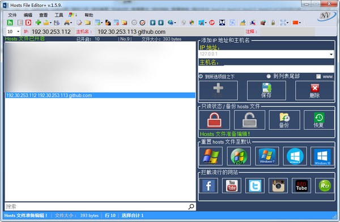Expand the multicolored people icon dropdown
Screen dimensions: 340x222
(71, 23)
